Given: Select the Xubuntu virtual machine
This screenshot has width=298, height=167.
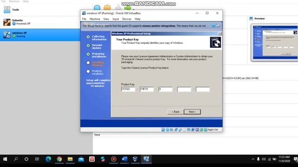Looking at the screenshot, I should (40, 22).
